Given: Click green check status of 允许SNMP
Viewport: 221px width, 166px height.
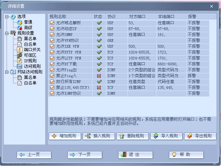Looking at the screenshot, I should 99,35.
